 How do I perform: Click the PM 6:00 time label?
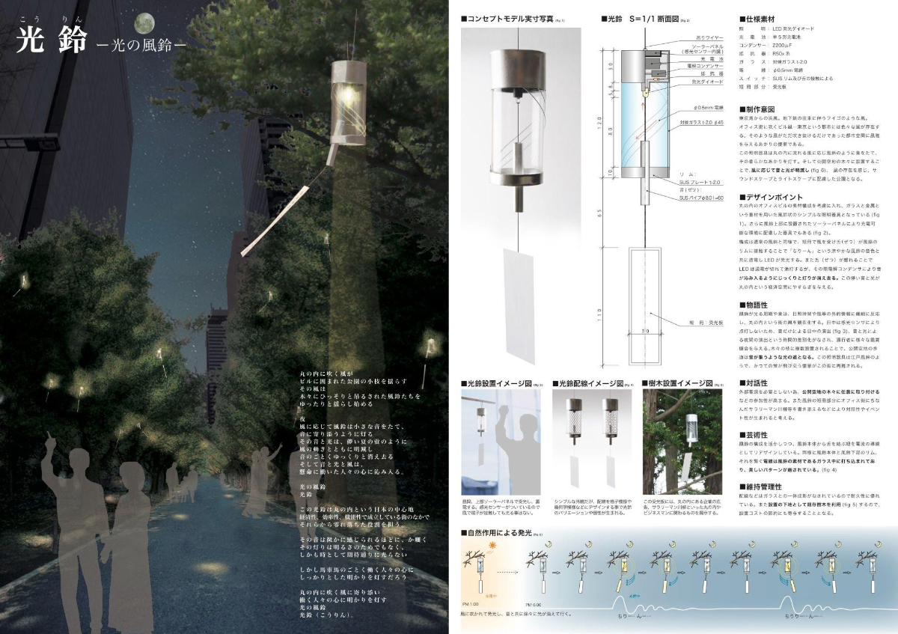[533, 604]
